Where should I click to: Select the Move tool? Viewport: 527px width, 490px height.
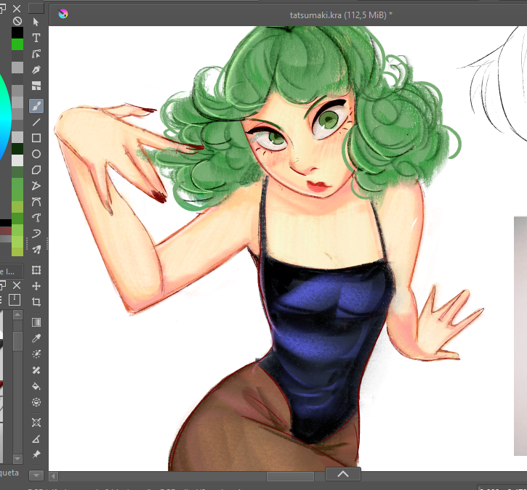[x=36, y=286]
